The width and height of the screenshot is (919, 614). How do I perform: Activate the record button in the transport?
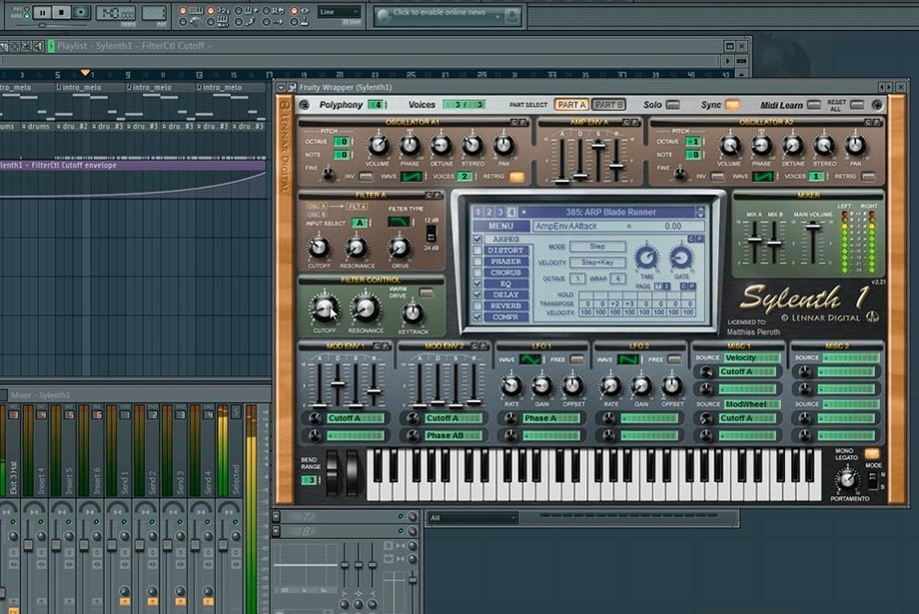click(x=81, y=12)
